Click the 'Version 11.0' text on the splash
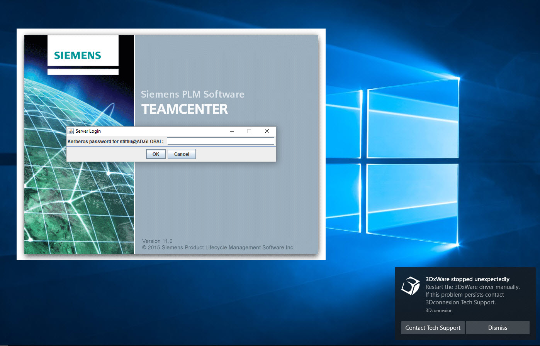Image resolution: width=540 pixels, height=346 pixels. (157, 241)
